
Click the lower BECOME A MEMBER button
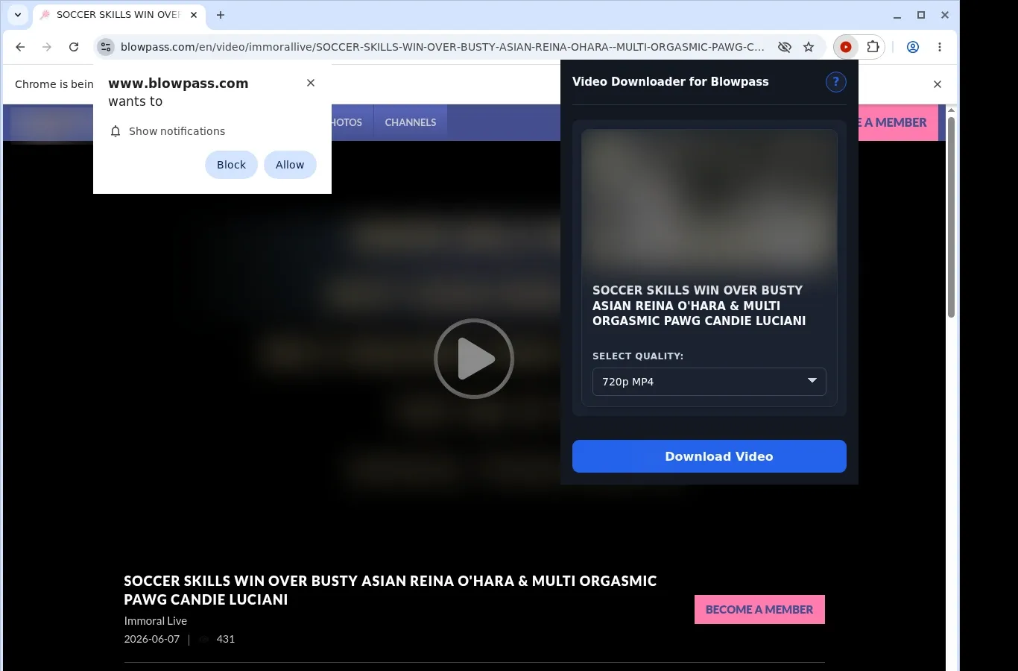pos(759,610)
